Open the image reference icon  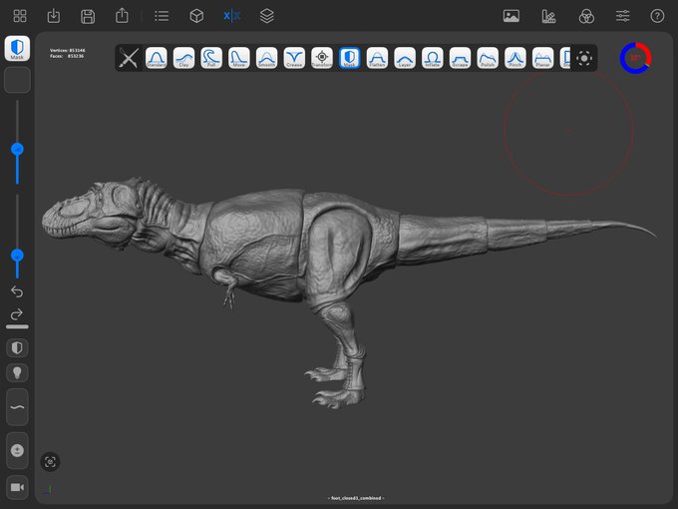tap(511, 16)
